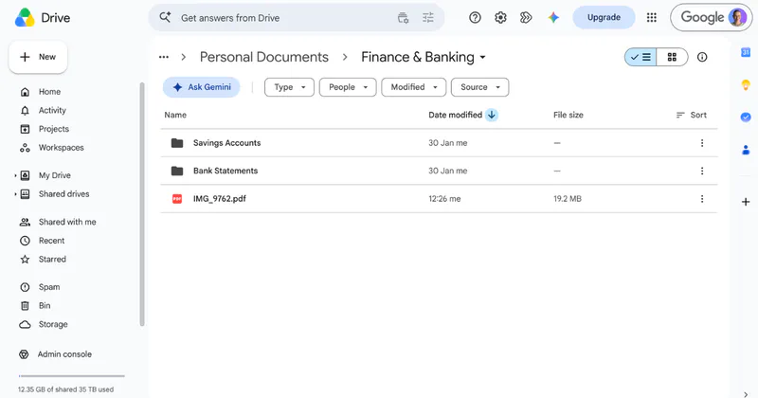Viewport: 758px width, 398px height.
Task: Get add-ons plus icon in side panel
Action: (x=746, y=202)
